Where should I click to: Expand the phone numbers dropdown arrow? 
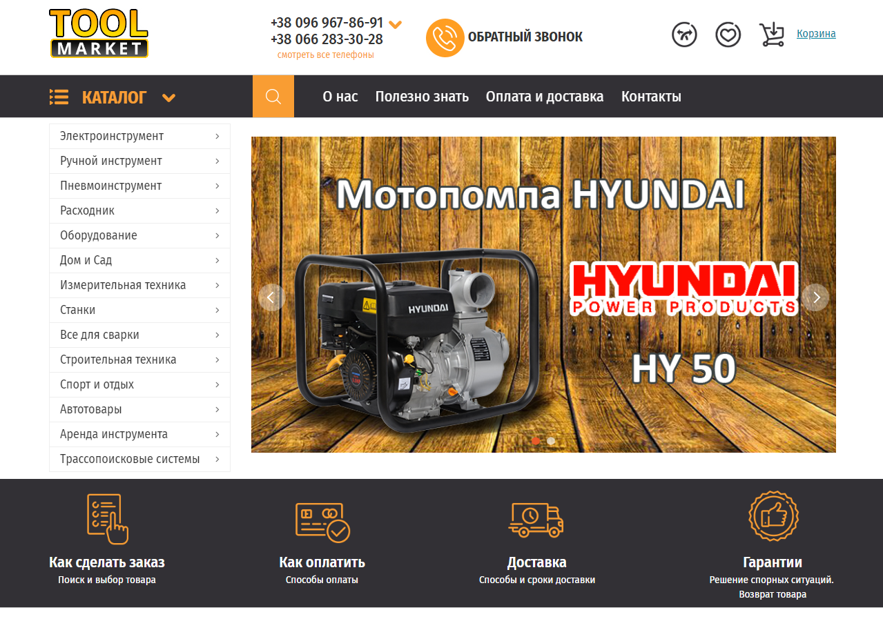coord(395,24)
